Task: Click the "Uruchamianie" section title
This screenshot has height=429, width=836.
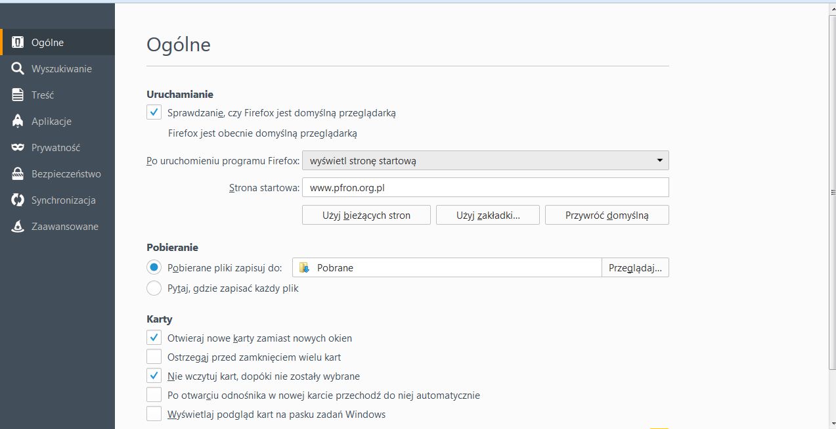Action: pyautogui.click(x=180, y=95)
